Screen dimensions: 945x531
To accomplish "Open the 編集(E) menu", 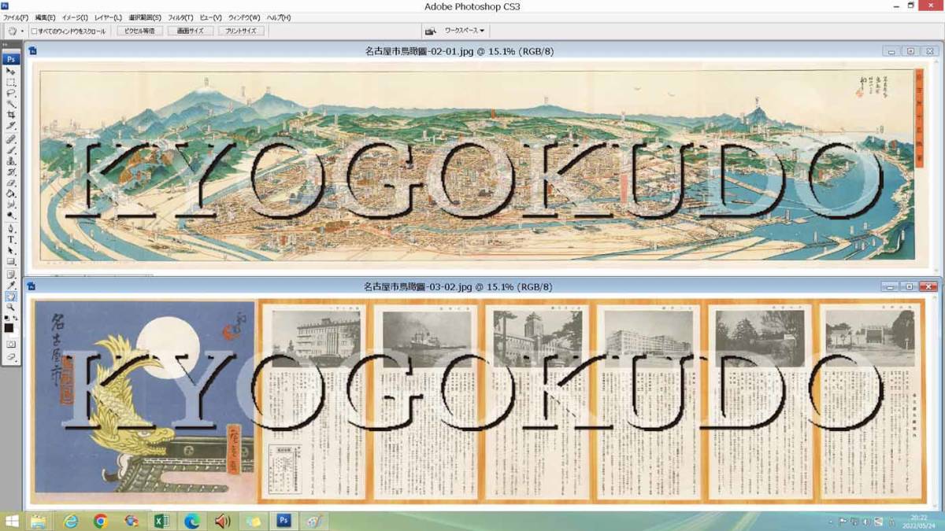I will 45,17.
